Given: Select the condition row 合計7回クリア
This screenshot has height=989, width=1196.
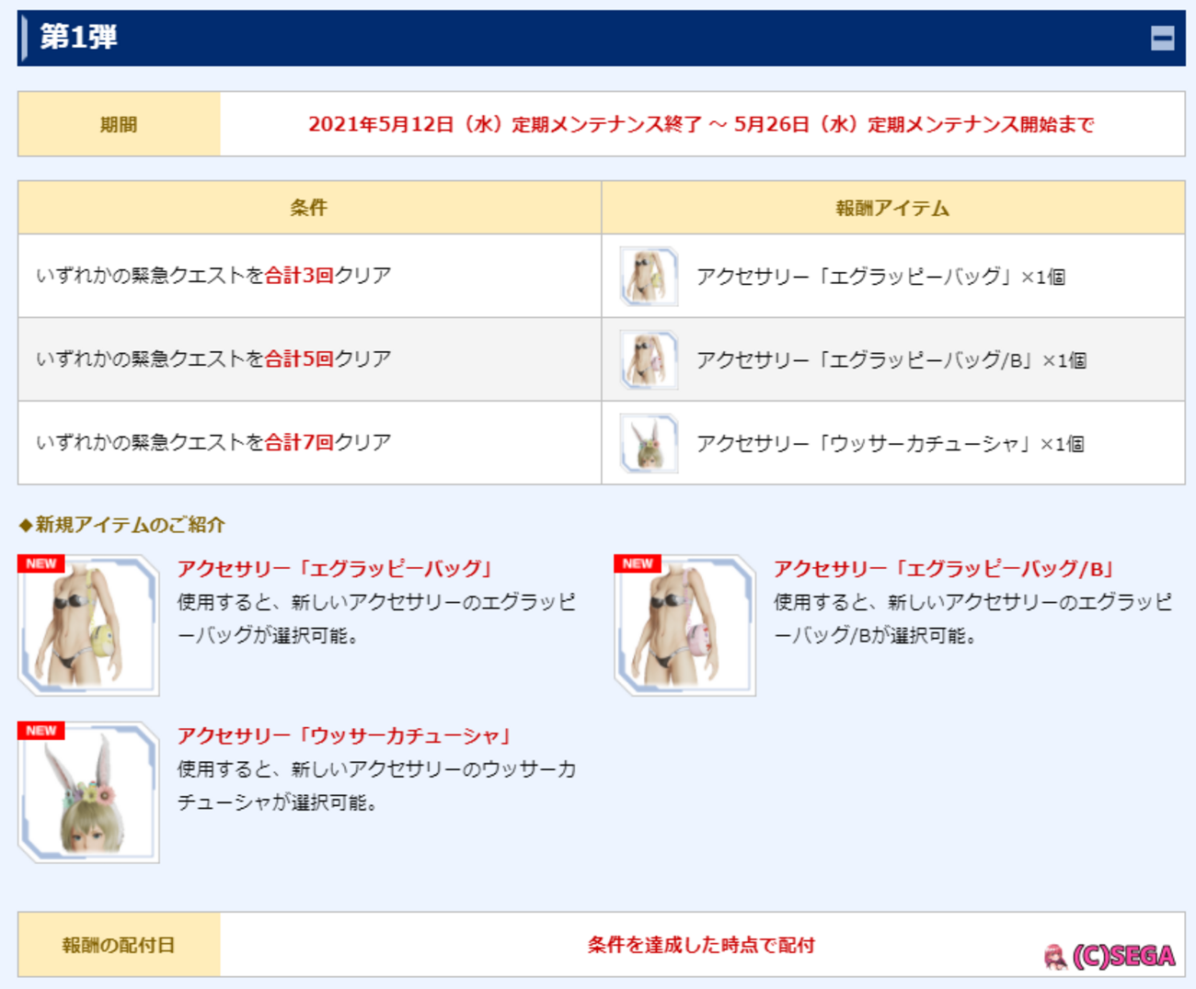Looking at the screenshot, I should 310,443.
